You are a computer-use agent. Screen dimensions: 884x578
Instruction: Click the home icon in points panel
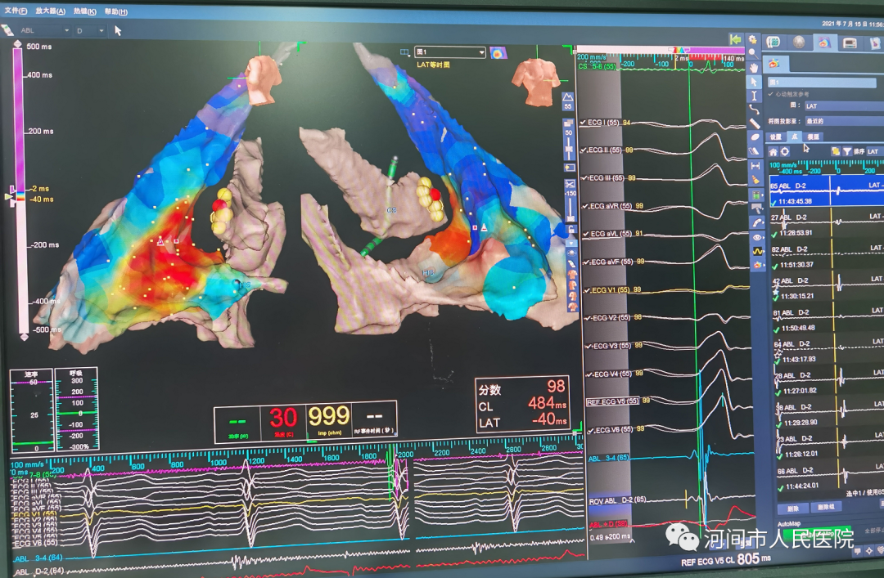tap(773, 152)
